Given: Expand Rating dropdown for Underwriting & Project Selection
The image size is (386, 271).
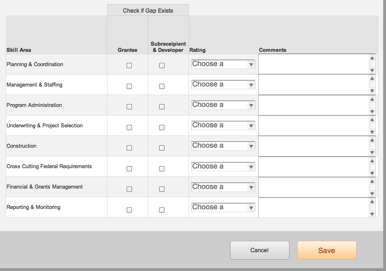Looking at the screenshot, I should [x=223, y=125].
